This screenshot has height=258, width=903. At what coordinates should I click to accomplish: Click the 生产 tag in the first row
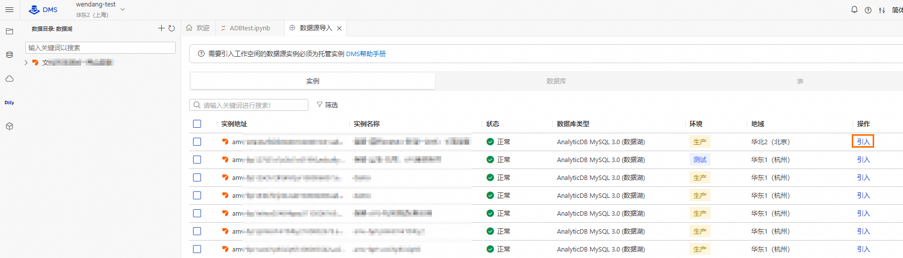[x=700, y=142]
